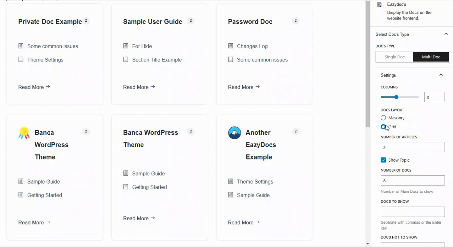The height and width of the screenshot is (247, 453).
Task: Click the Columns slider handle
Action: [396, 97]
